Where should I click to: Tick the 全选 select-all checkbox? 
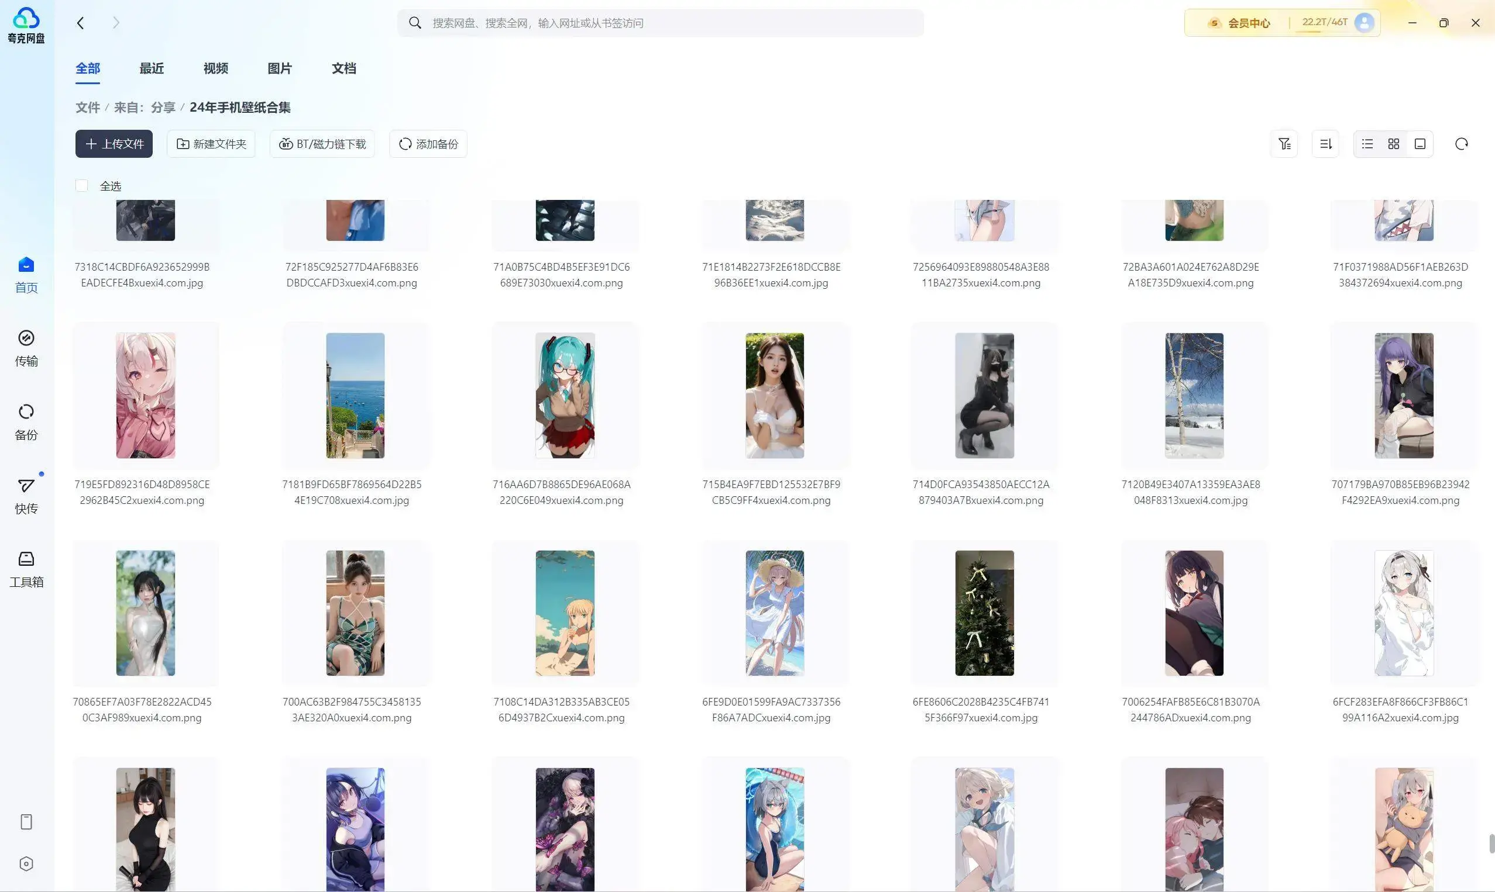click(82, 186)
